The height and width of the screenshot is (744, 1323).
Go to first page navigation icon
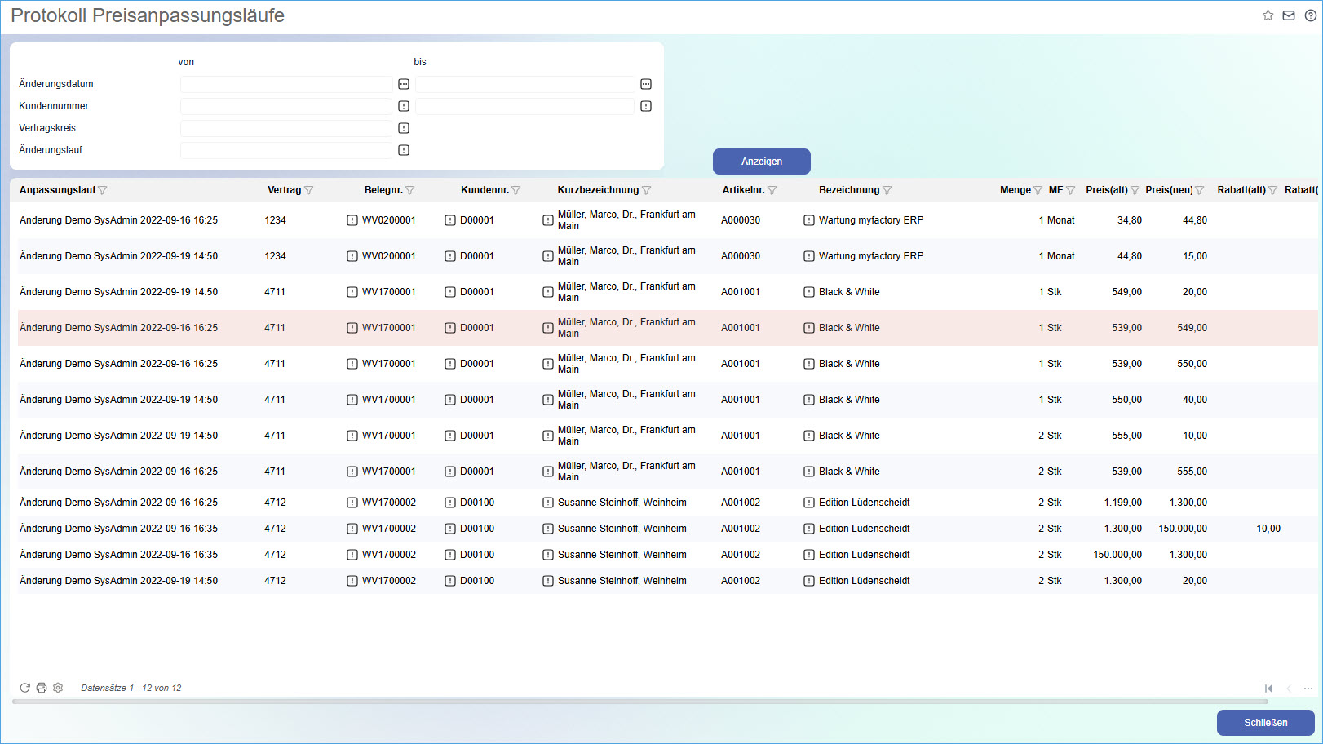tap(1268, 689)
